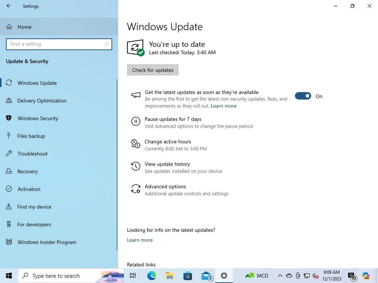Open the Activation page

59,189
